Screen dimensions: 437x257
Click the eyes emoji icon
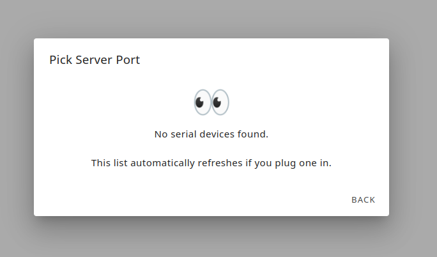(211, 102)
